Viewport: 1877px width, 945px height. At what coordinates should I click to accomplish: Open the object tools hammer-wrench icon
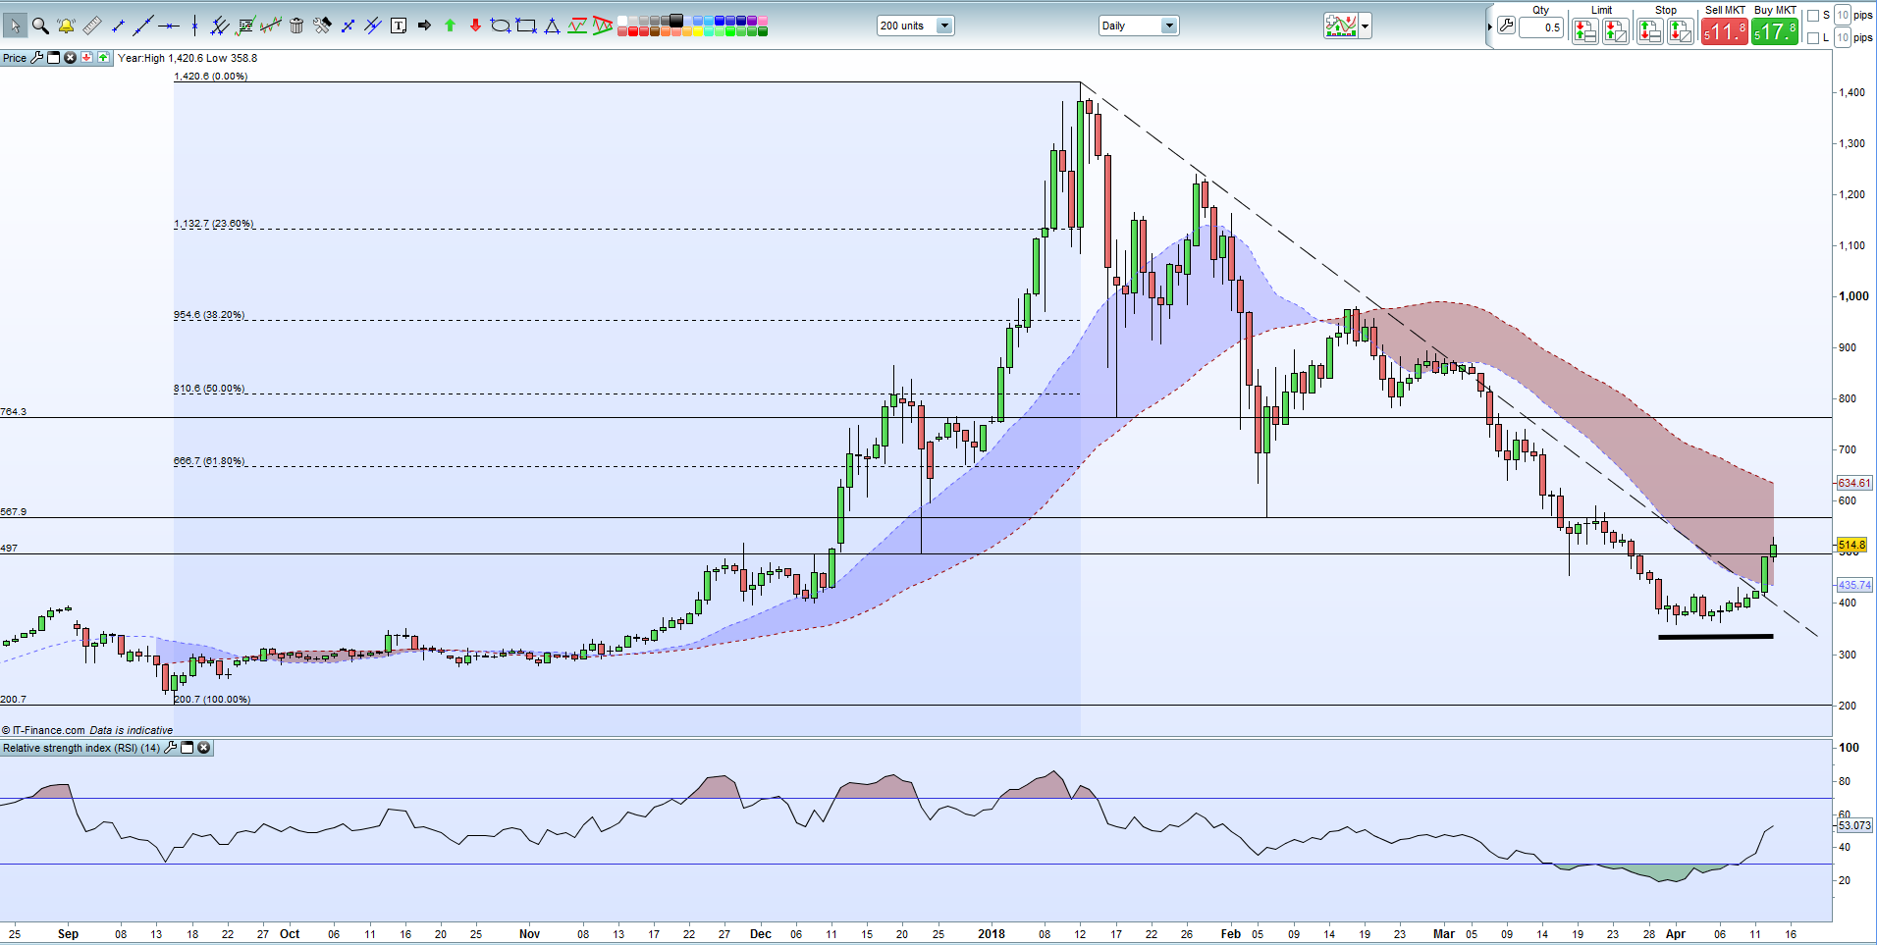point(322,26)
